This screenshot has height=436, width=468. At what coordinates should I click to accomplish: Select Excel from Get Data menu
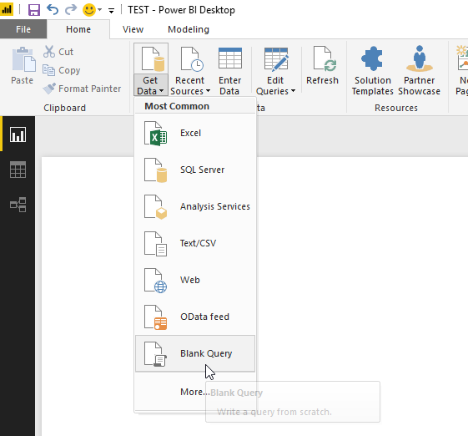(195, 133)
